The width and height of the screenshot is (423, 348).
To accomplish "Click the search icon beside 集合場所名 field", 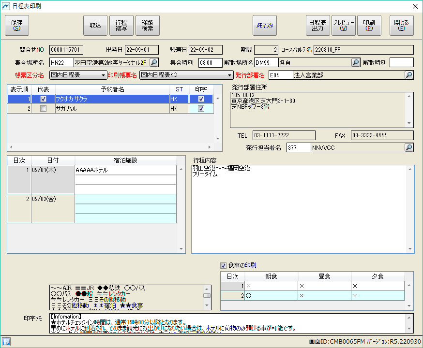I will click(154, 62).
